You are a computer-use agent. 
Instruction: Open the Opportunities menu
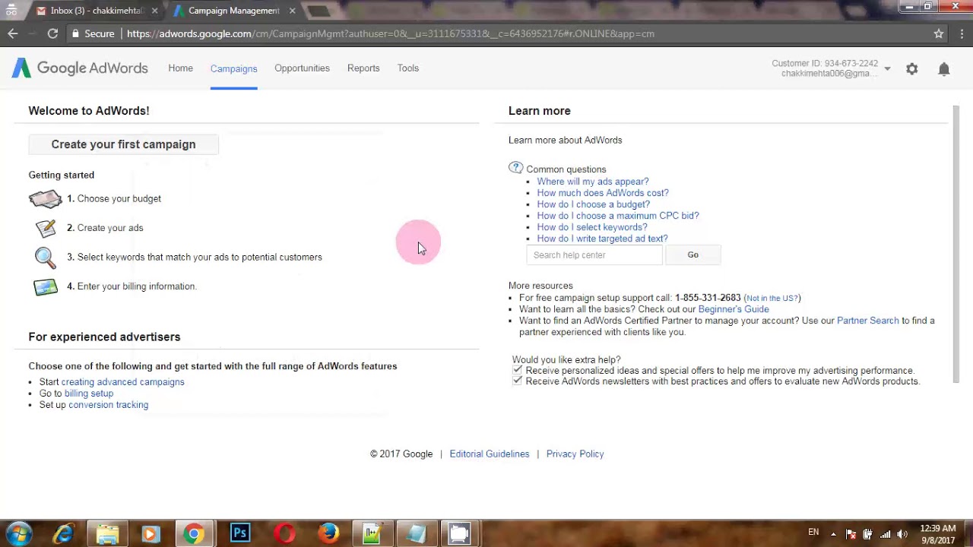click(302, 68)
